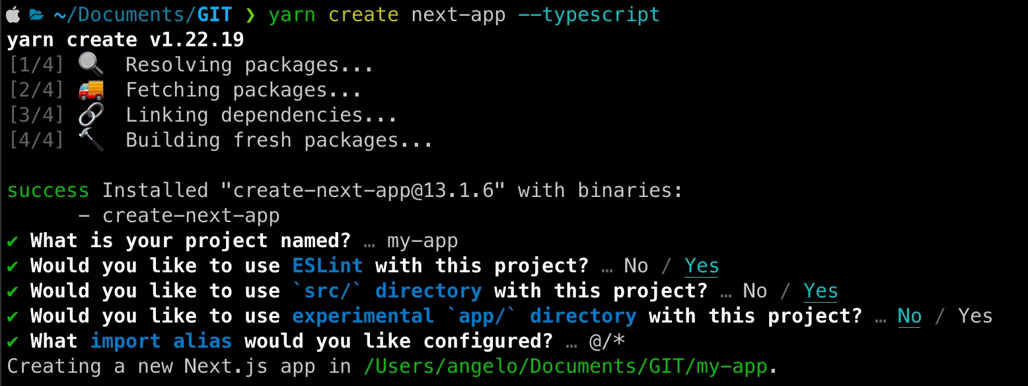Click the 'yarn create v1.22.19' line

point(126,40)
